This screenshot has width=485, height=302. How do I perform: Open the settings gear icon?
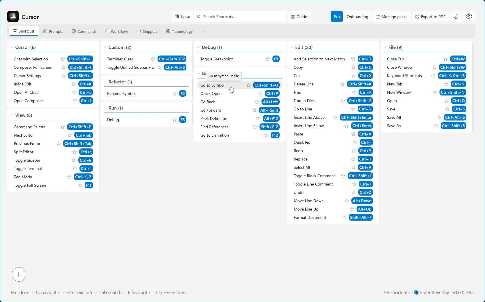469,16
